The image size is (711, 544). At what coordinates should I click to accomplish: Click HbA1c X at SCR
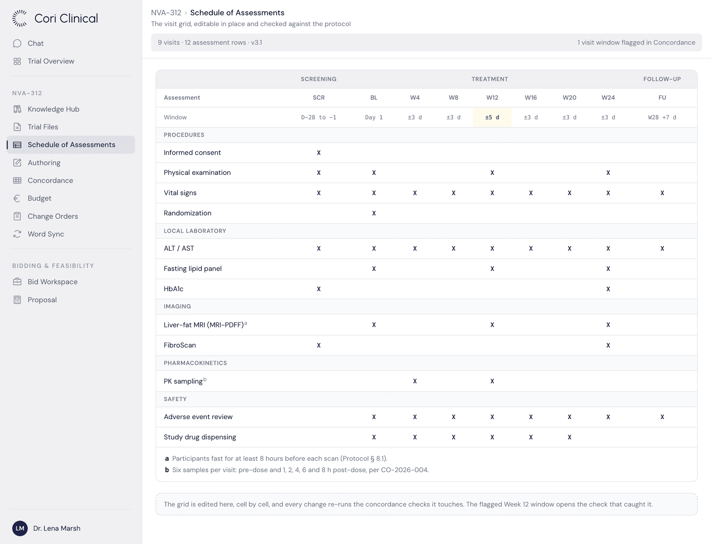pyautogui.click(x=318, y=289)
